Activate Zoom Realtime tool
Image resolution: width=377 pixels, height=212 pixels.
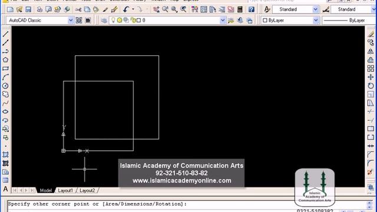coord(165,9)
